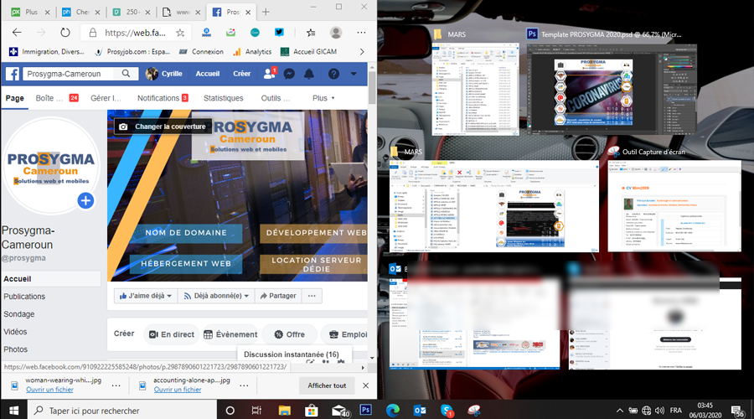Add this page to favorites with star icon
Screen dimensions: 754x419
[x=180, y=32]
